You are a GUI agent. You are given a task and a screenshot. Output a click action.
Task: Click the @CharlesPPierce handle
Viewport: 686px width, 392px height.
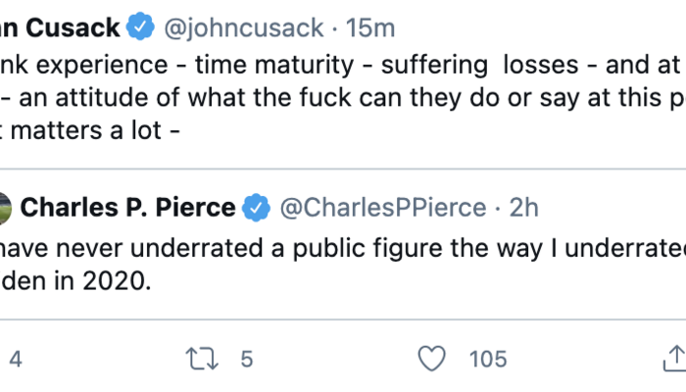383,208
